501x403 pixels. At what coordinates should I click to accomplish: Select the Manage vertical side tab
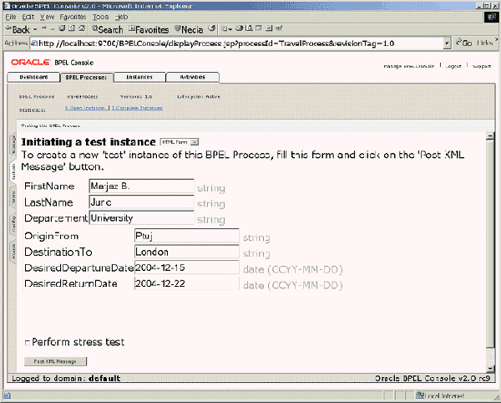point(13,145)
